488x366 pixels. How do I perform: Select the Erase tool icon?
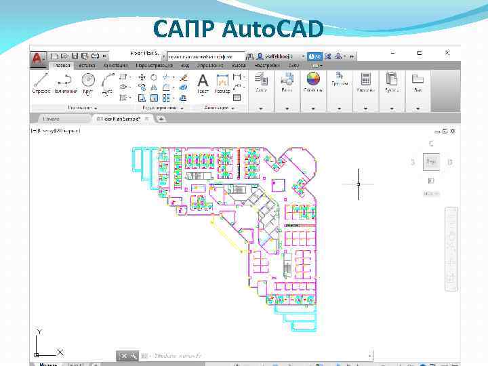click(x=184, y=77)
